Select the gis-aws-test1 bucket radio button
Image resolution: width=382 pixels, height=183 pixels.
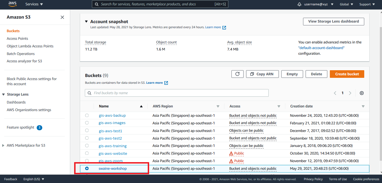pyautogui.click(x=87, y=130)
